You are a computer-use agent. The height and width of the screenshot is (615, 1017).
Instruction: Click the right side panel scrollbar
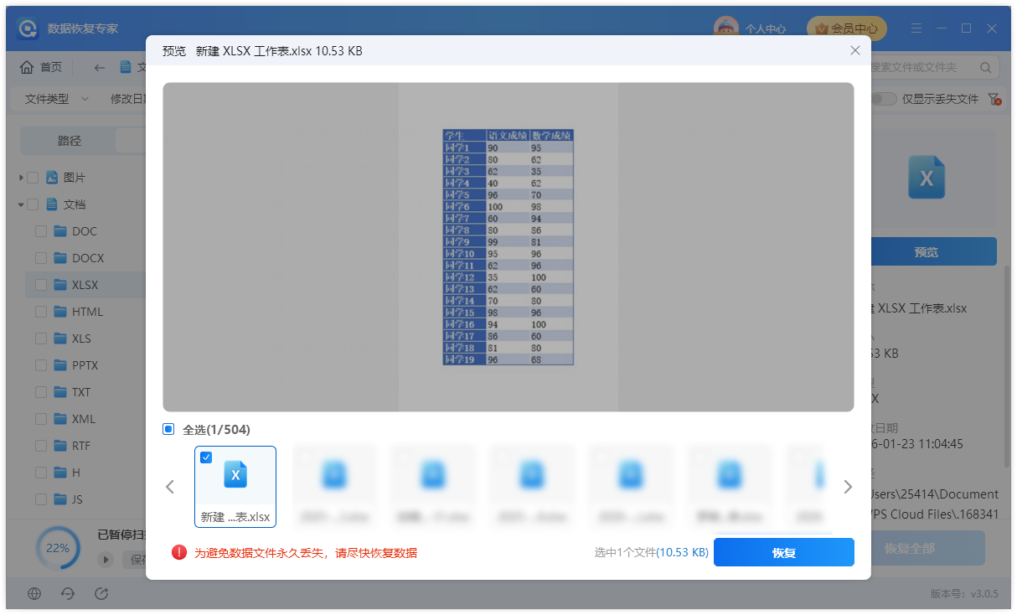pos(1008,366)
